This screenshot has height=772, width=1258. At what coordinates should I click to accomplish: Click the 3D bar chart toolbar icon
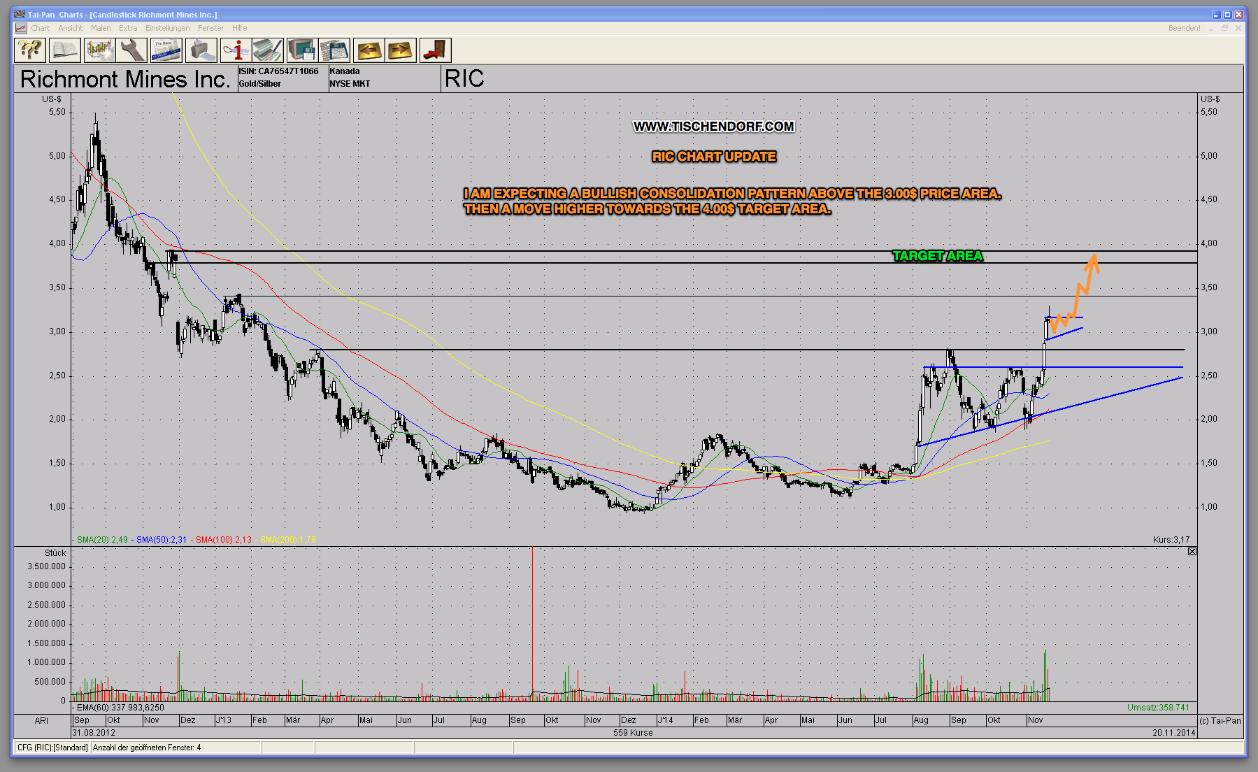pos(99,50)
